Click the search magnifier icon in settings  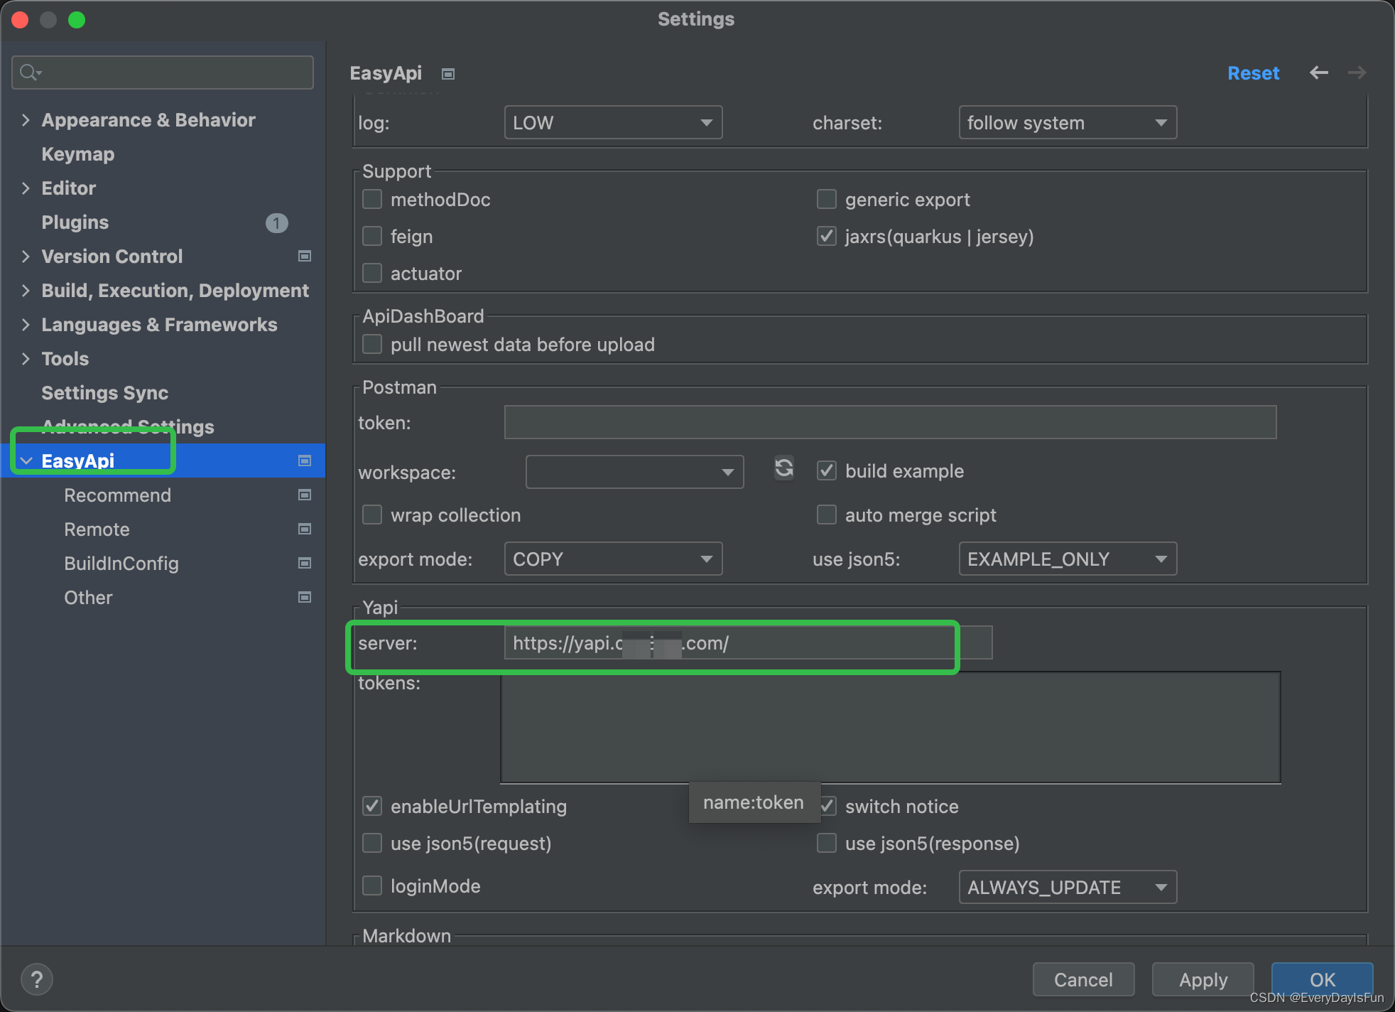[30, 72]
